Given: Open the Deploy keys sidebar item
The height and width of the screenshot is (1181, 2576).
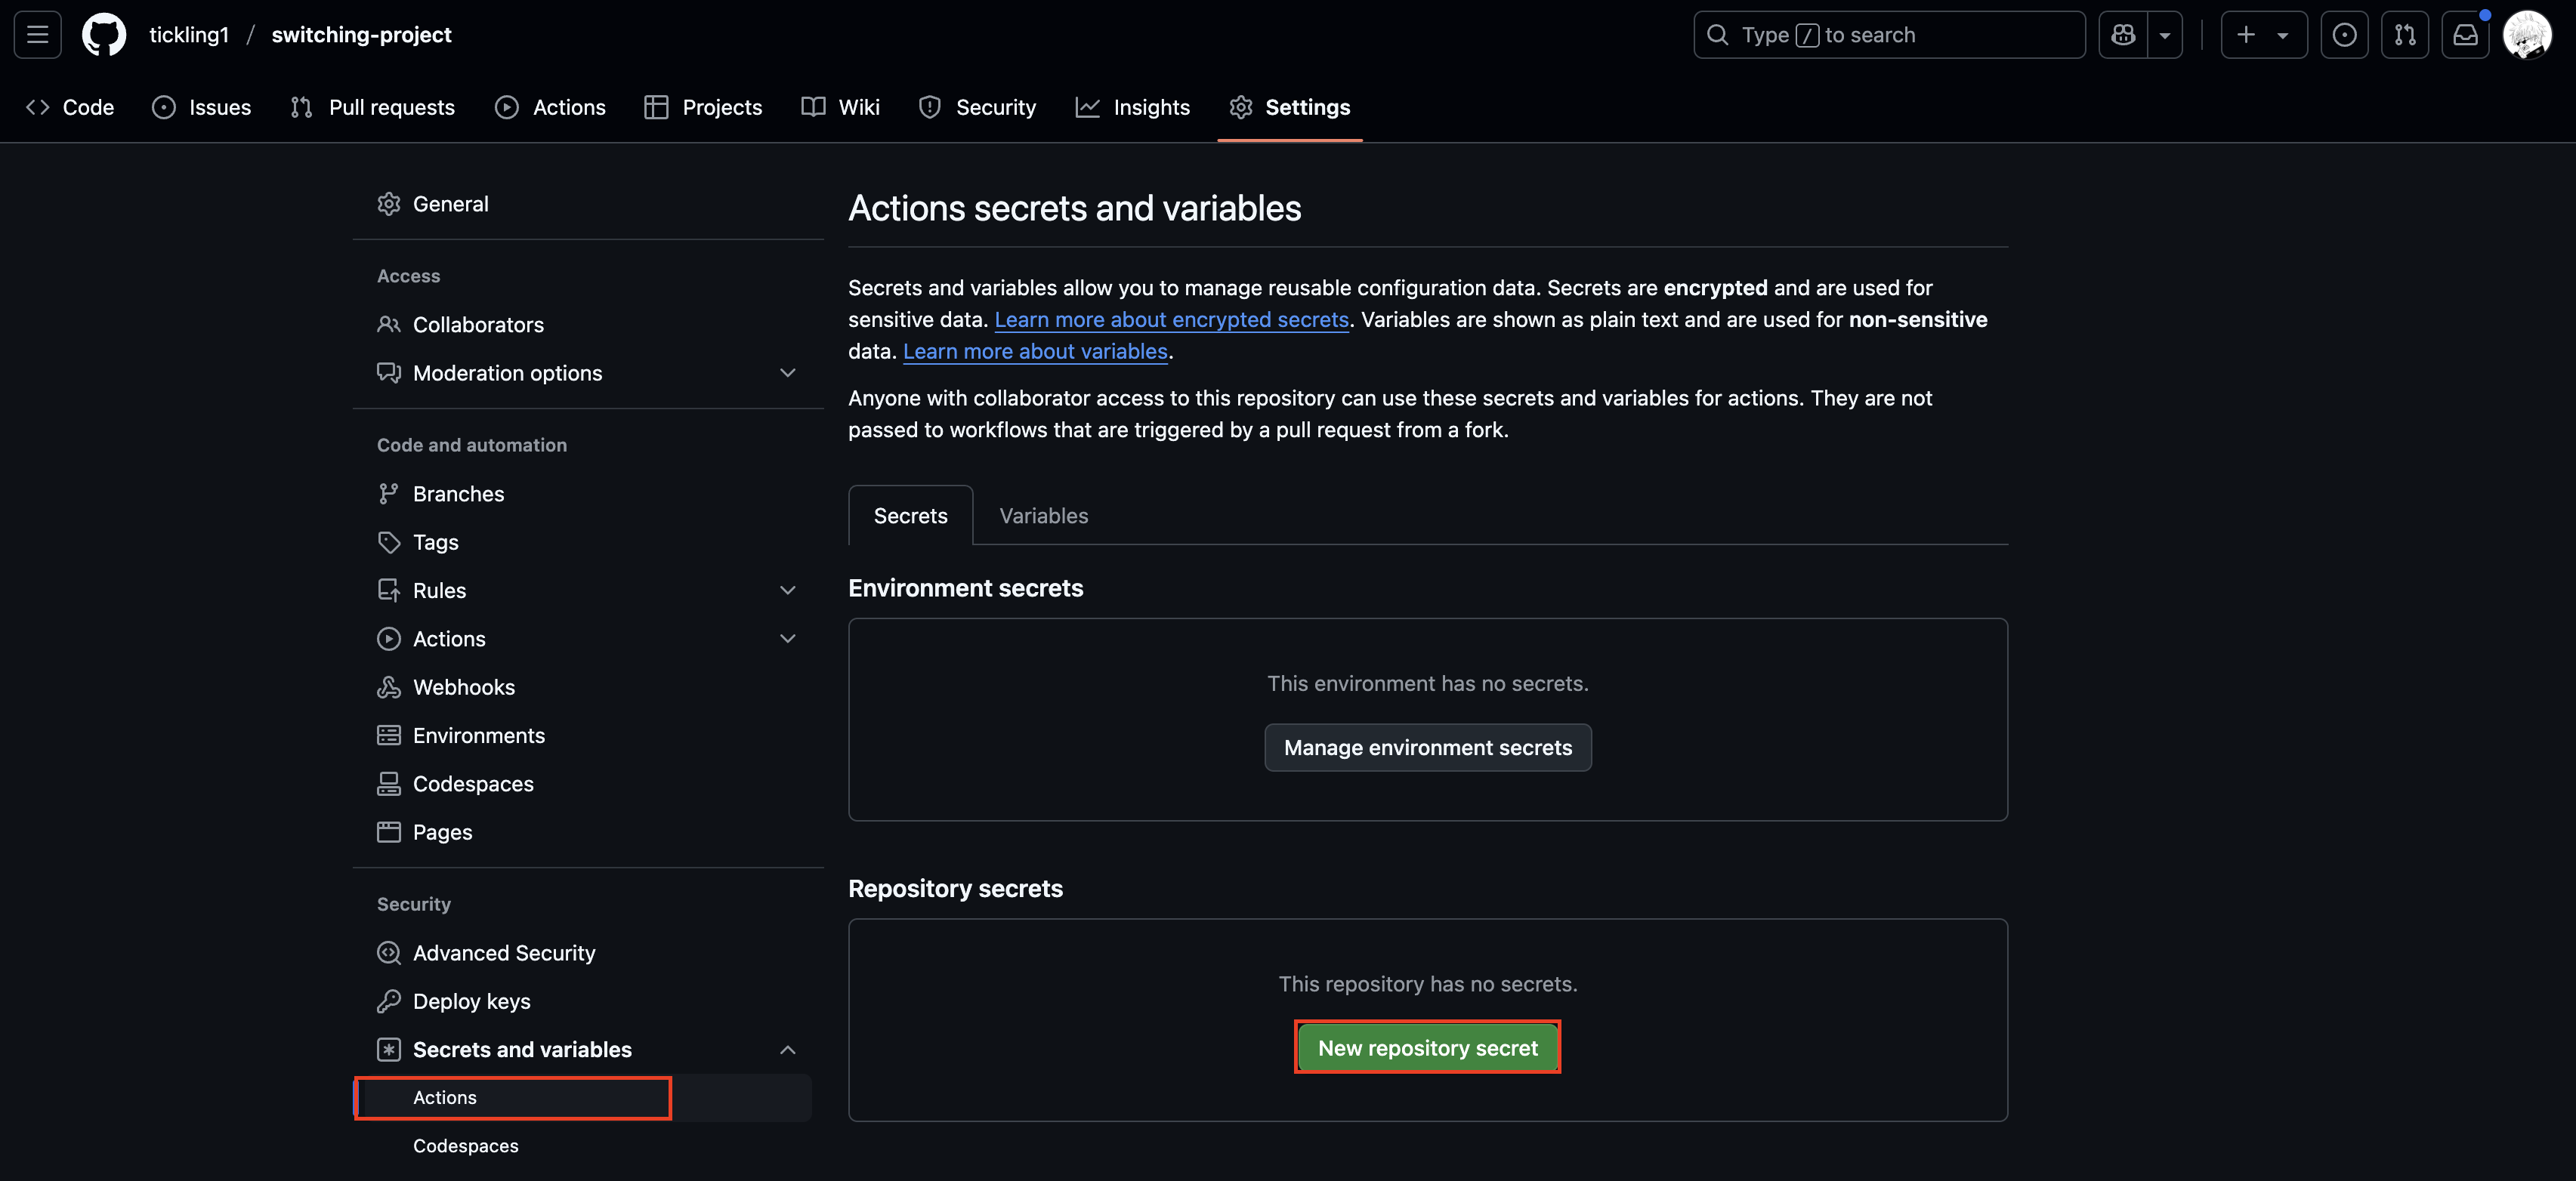Looking at the screenshot, I should (x=471, y=1001).
